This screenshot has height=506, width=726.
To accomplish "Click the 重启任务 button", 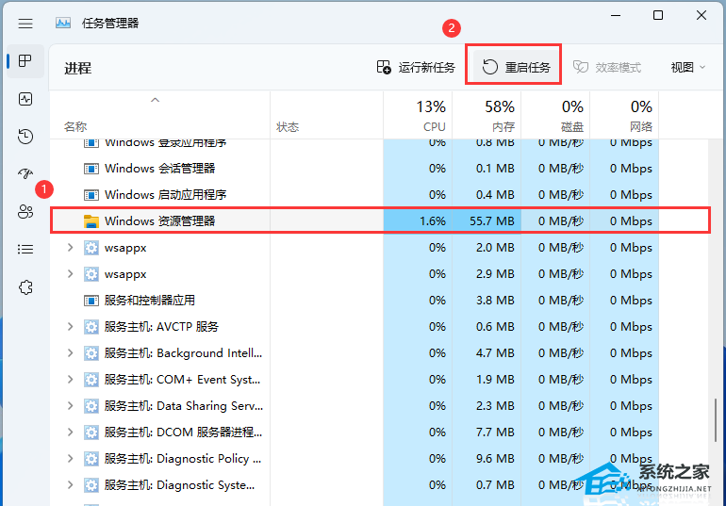I will point(515,67).
